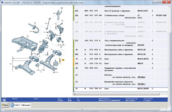Click the 18A label at diagram top
The height and width of the screenshot is (112, 172).
(62, 8)
